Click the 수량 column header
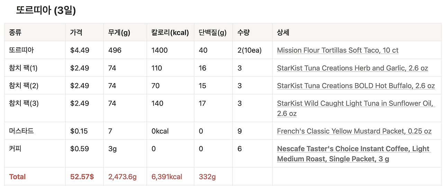Image resolution: width=443 pixels, height=186 pixels. 243,33
